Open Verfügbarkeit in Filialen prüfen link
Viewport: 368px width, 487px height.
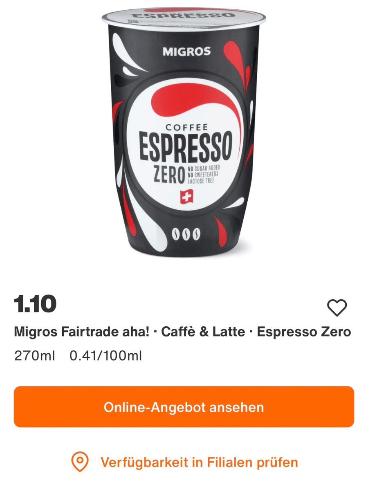(199, 462)
